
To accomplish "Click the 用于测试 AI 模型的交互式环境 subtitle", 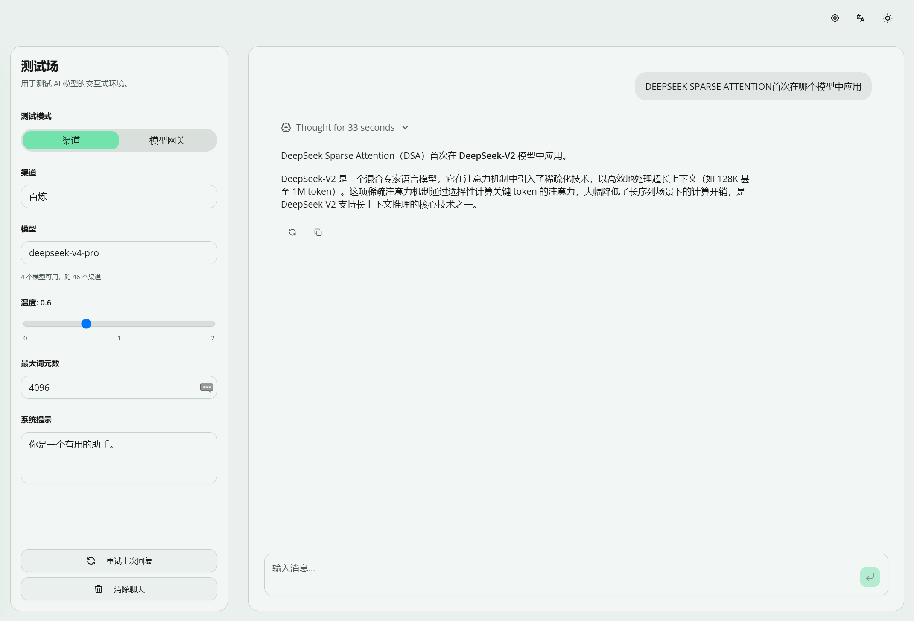I will (x=75, y=84).
